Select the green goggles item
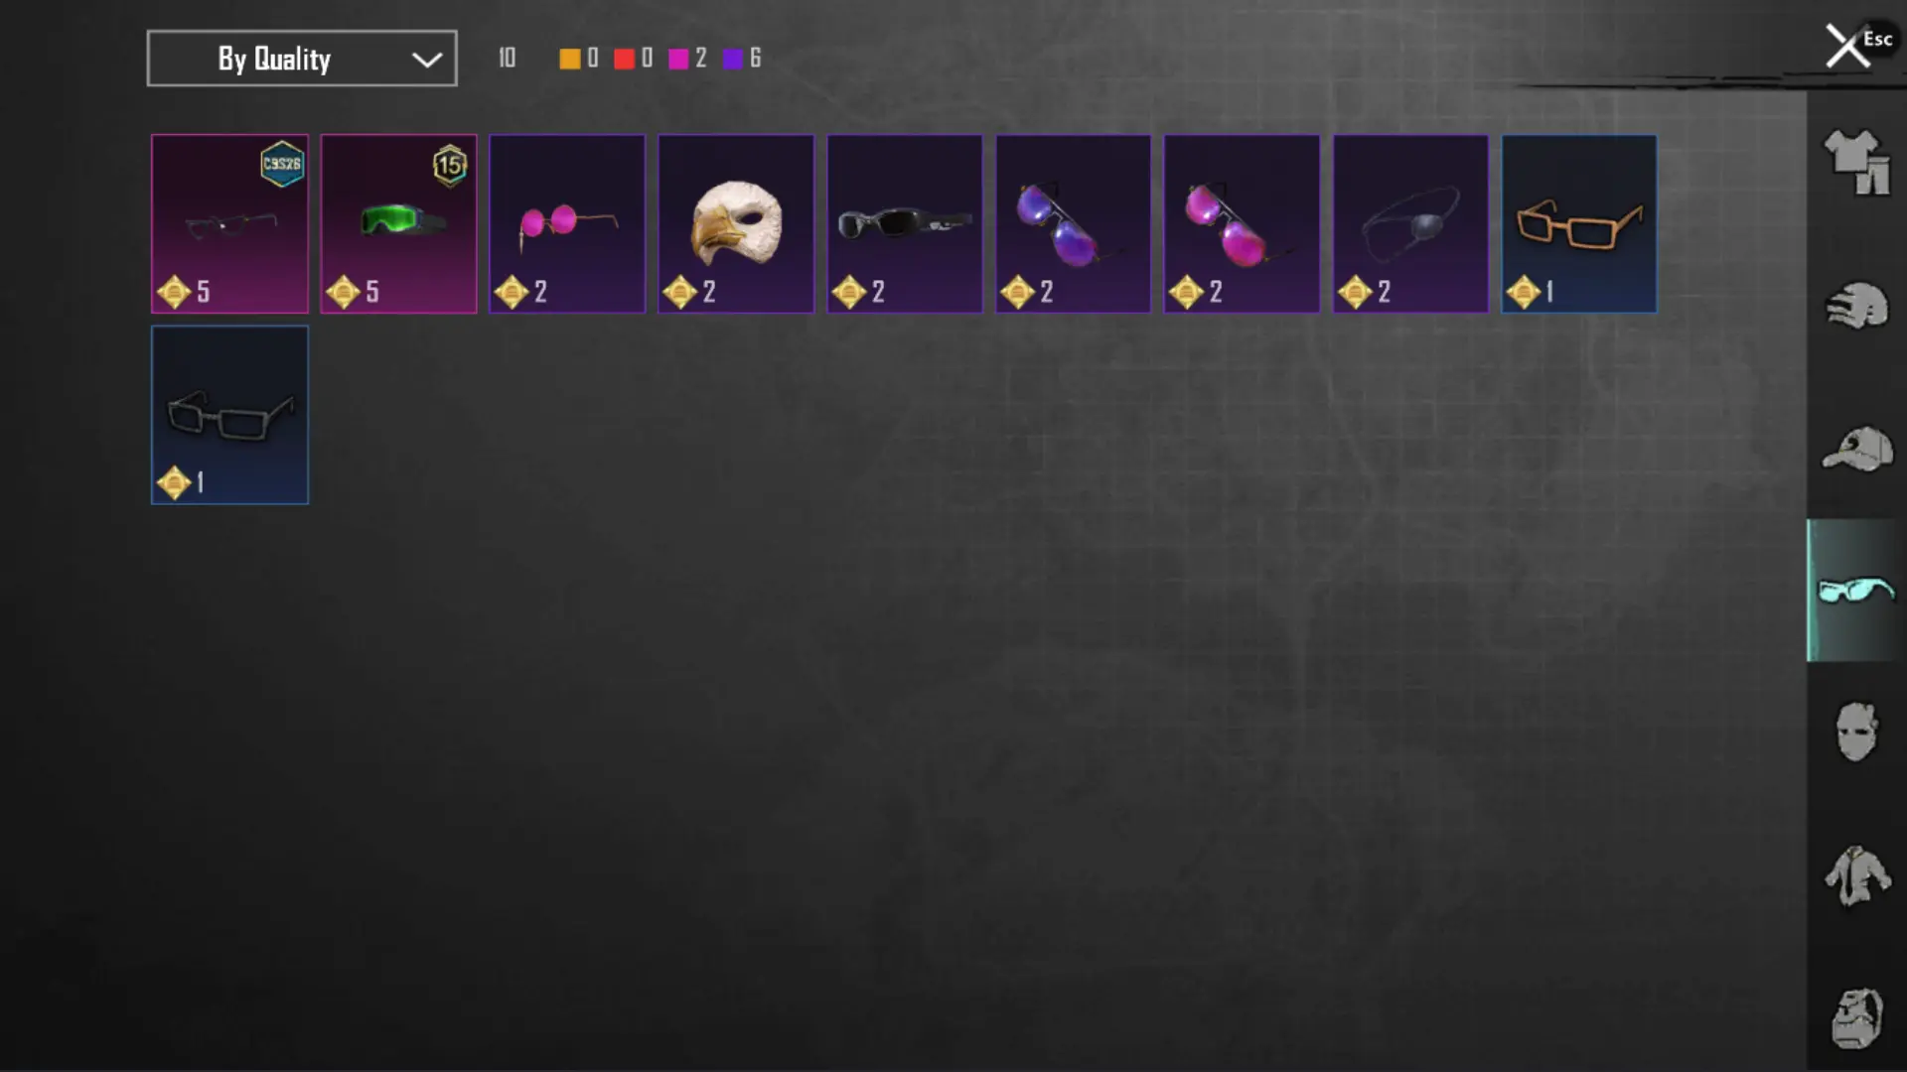 click(x=398, y=223)
